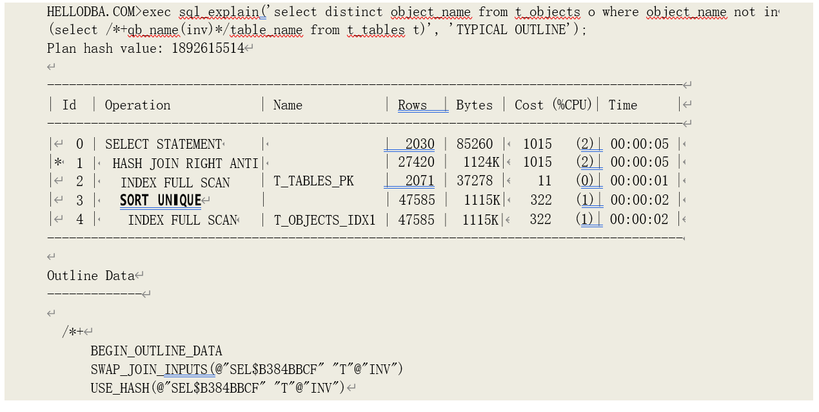The image size is (819, 412).
Task: Click the Bytes column header
Action: [x=474, y=105]
